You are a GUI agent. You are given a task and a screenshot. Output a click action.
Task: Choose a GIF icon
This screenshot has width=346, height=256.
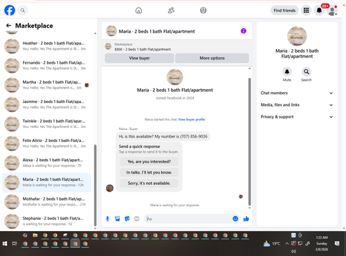pos(137,219)
